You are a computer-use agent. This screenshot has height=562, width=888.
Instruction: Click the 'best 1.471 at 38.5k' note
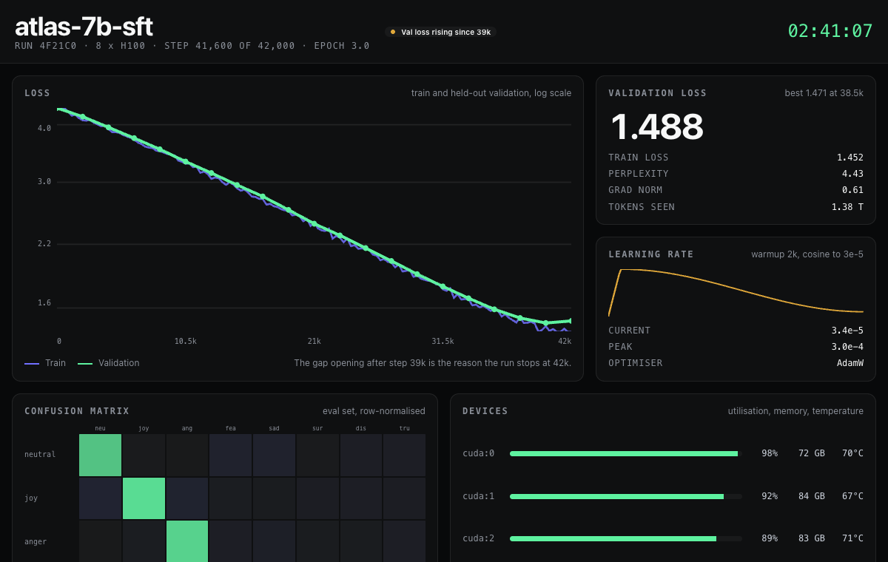point(824,93)
